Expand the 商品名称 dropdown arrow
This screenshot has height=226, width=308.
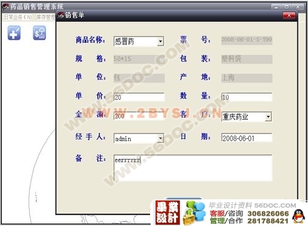[160, 41]
